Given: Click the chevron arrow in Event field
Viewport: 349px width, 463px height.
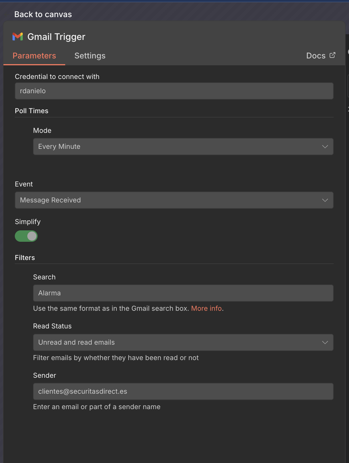Looking at the screenshot, I should (x=325, y=200).
